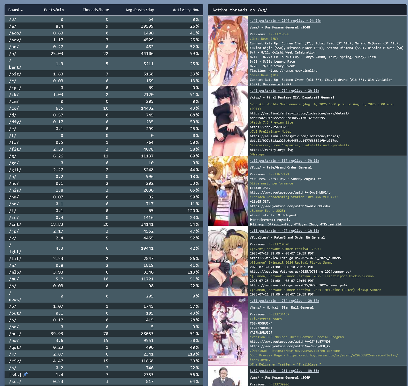The image size is (408, 386).
Task: Open the 4.33 posts/min thread stats link
Action: point(285,231)
